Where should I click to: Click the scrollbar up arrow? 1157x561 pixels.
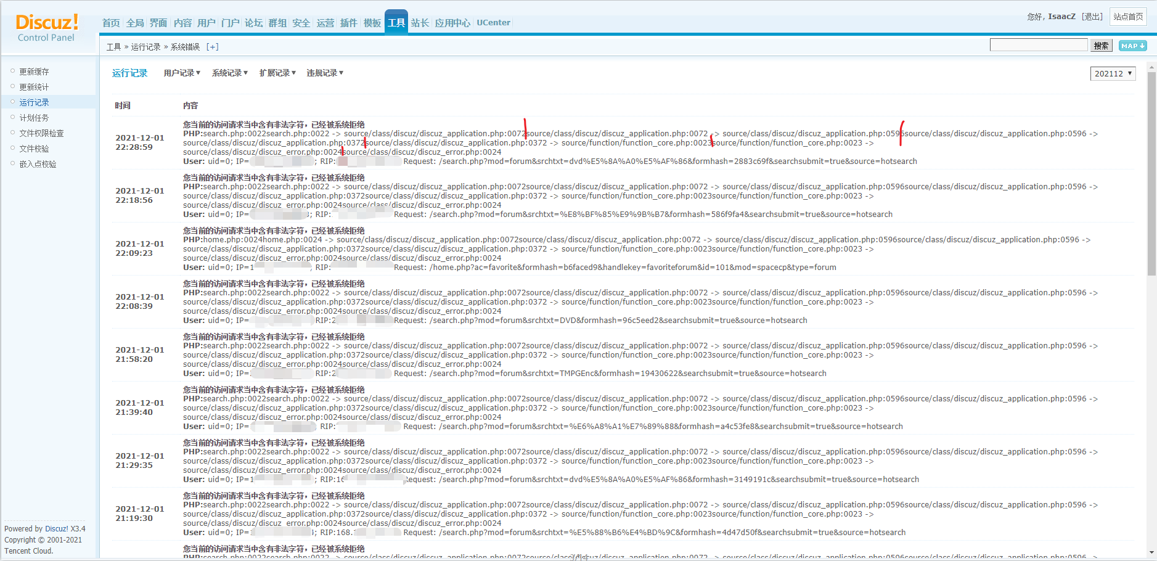(1151, 67)
